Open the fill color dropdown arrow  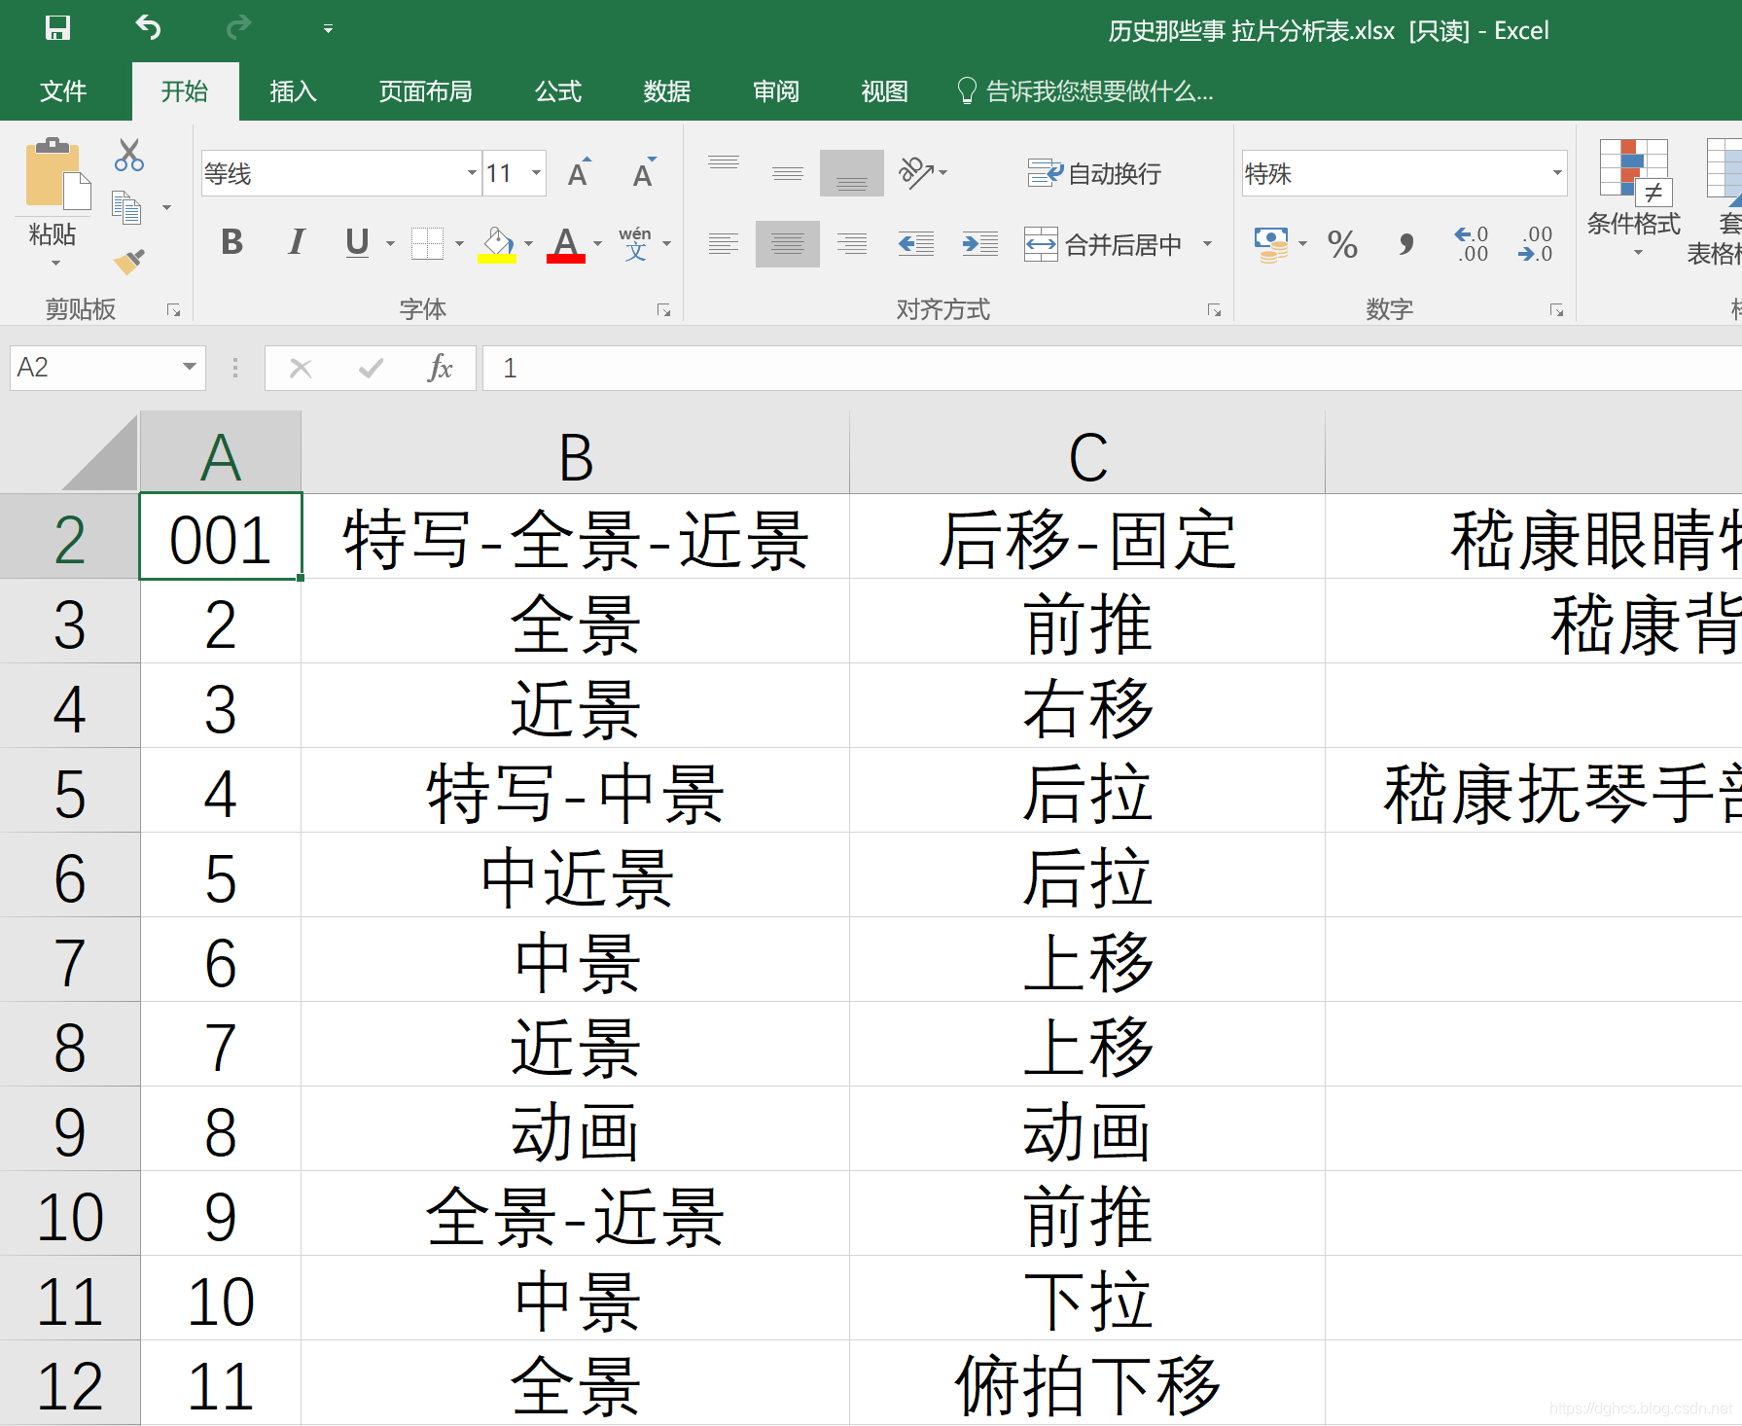[529, 244]
